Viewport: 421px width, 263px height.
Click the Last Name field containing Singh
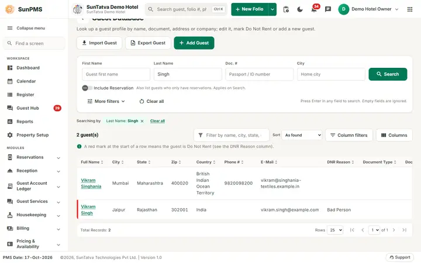click(x=188, y=74)
